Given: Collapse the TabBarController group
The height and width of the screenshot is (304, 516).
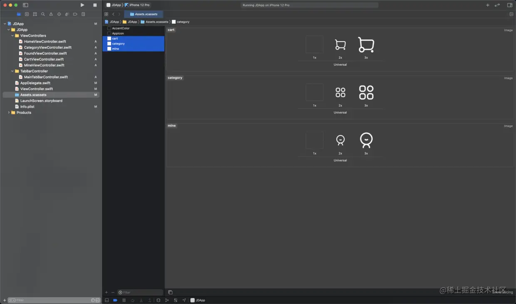Looking at the screenshot, I should 12,71.
